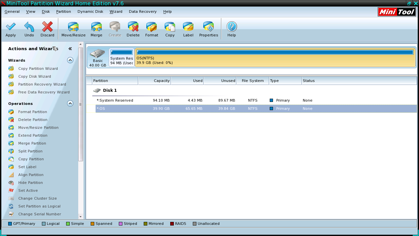
Task: Click the Format Partition sidebar icon
Action: pyautogui.click(x=11, y=112)
